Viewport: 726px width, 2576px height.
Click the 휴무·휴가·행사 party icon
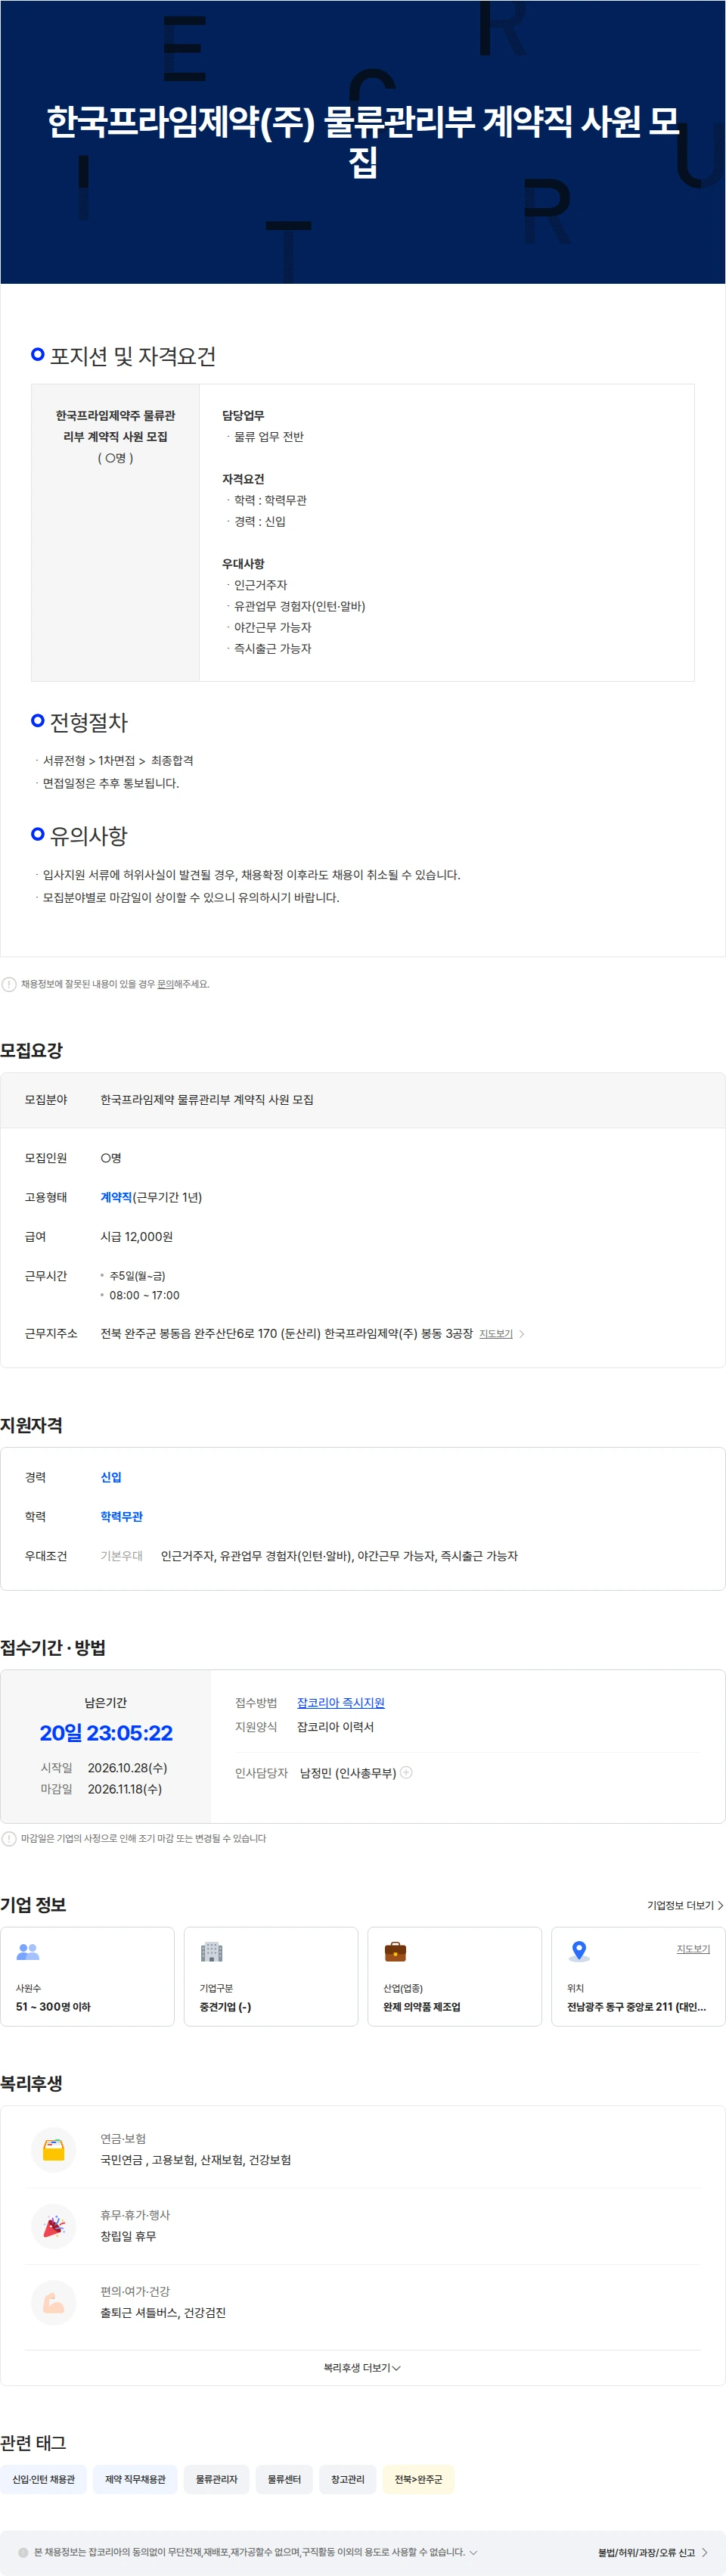[54, 2226]
